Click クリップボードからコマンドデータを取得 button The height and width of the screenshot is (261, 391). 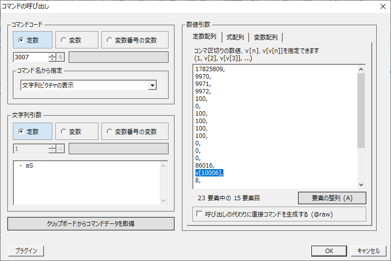pyautogui.click(x=91, y=224)
